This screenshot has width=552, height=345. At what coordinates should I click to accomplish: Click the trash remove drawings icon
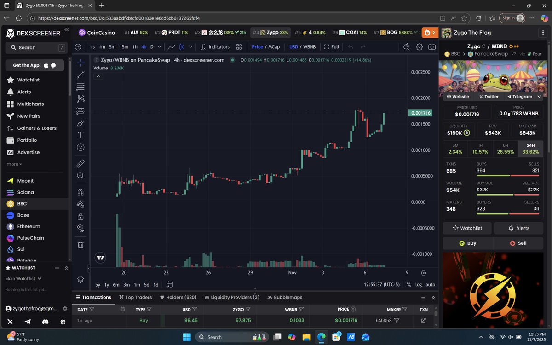point(80,245)
